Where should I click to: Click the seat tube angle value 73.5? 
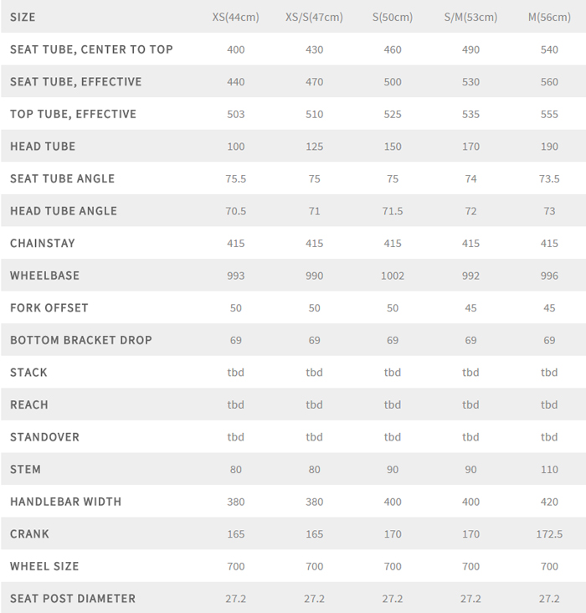pos(549,178)
